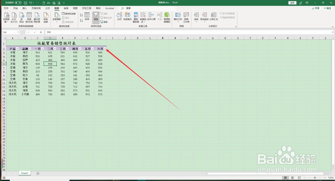This screenshot has width=335, height=181.
Task: Expand customize quick access toolbar arrow
Action: point(64,3)
